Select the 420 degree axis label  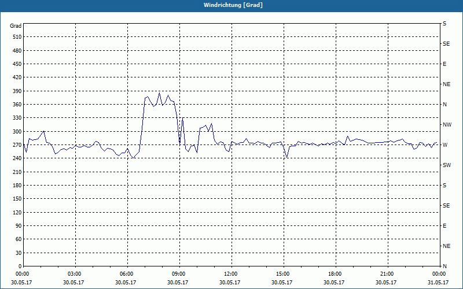point(17,77)
